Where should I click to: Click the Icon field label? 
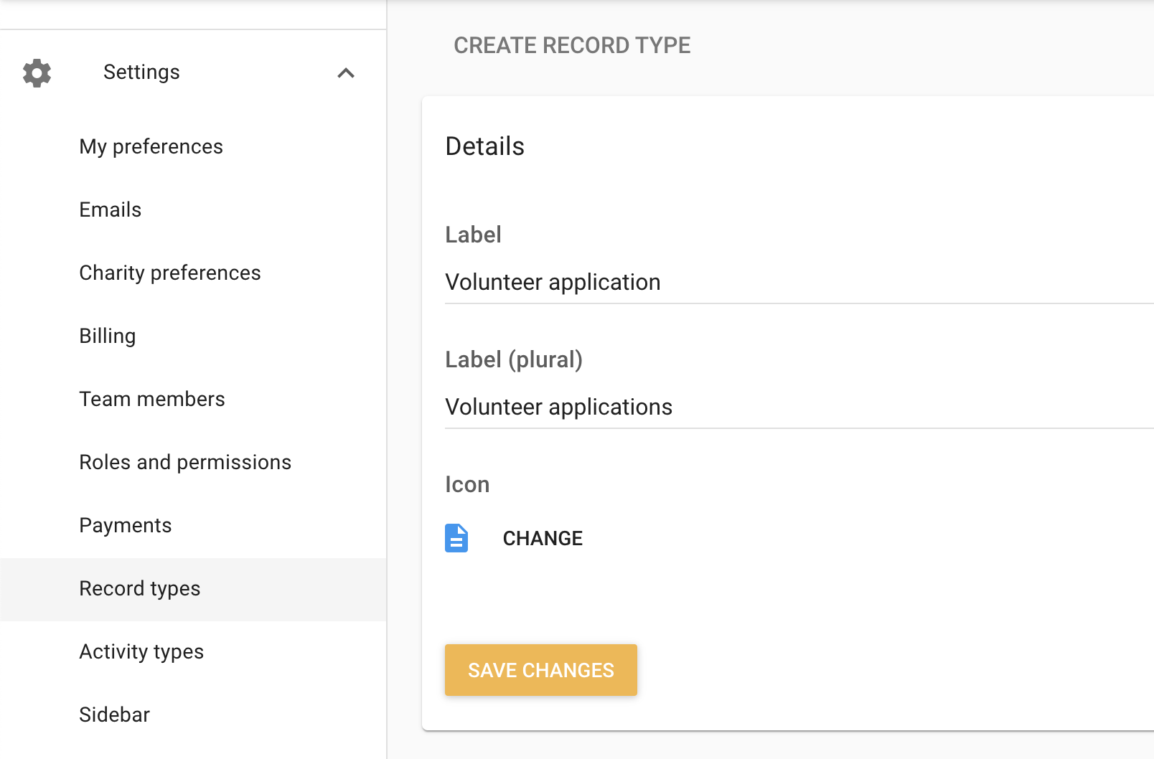pos(467,484)
